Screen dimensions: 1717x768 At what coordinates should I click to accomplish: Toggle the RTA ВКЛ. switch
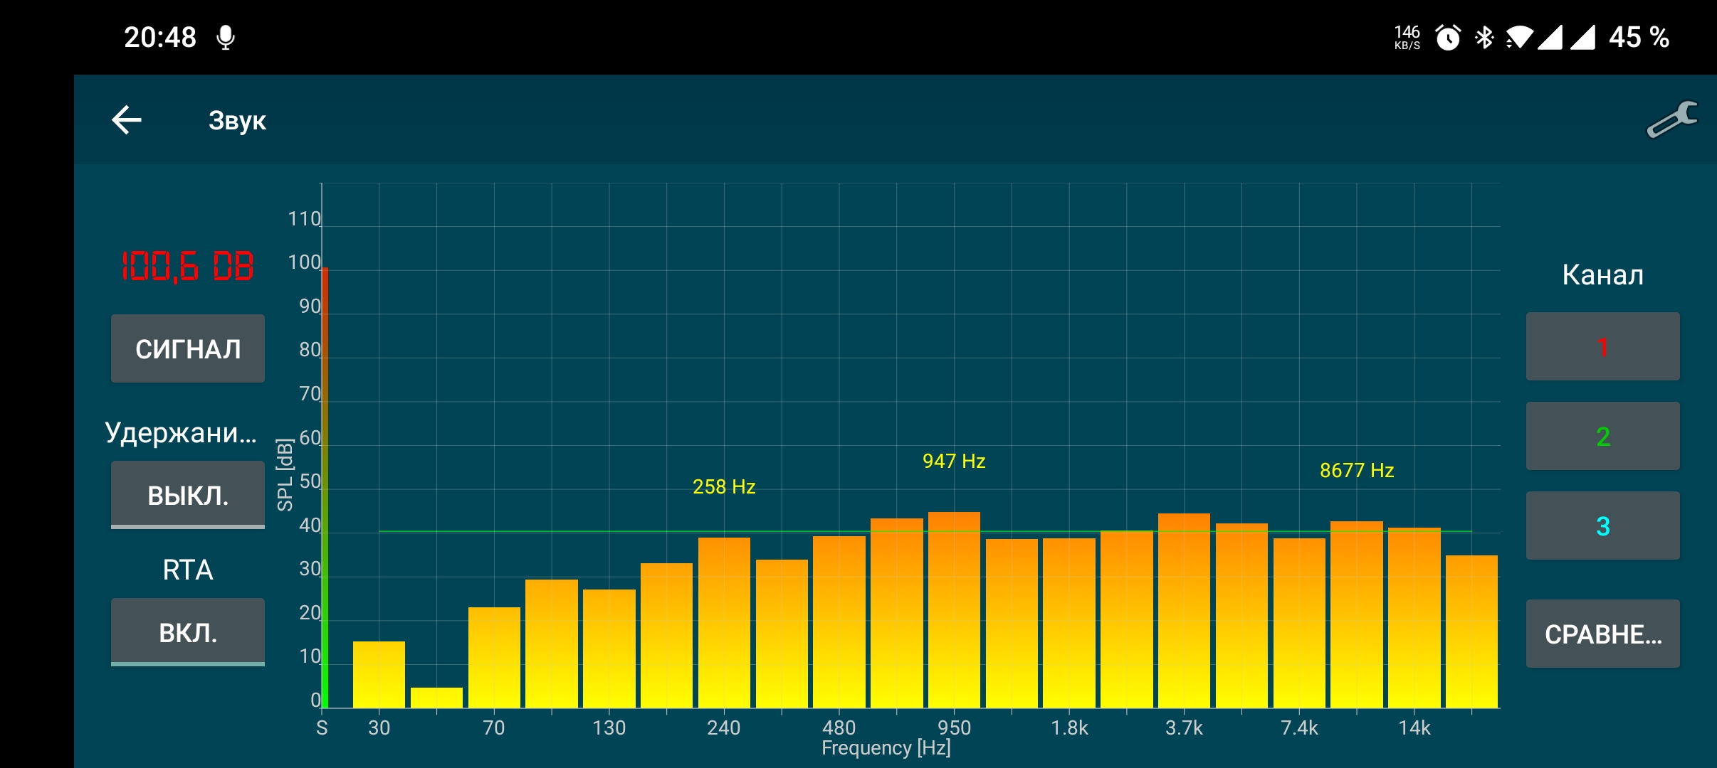(x=188, y=632)
